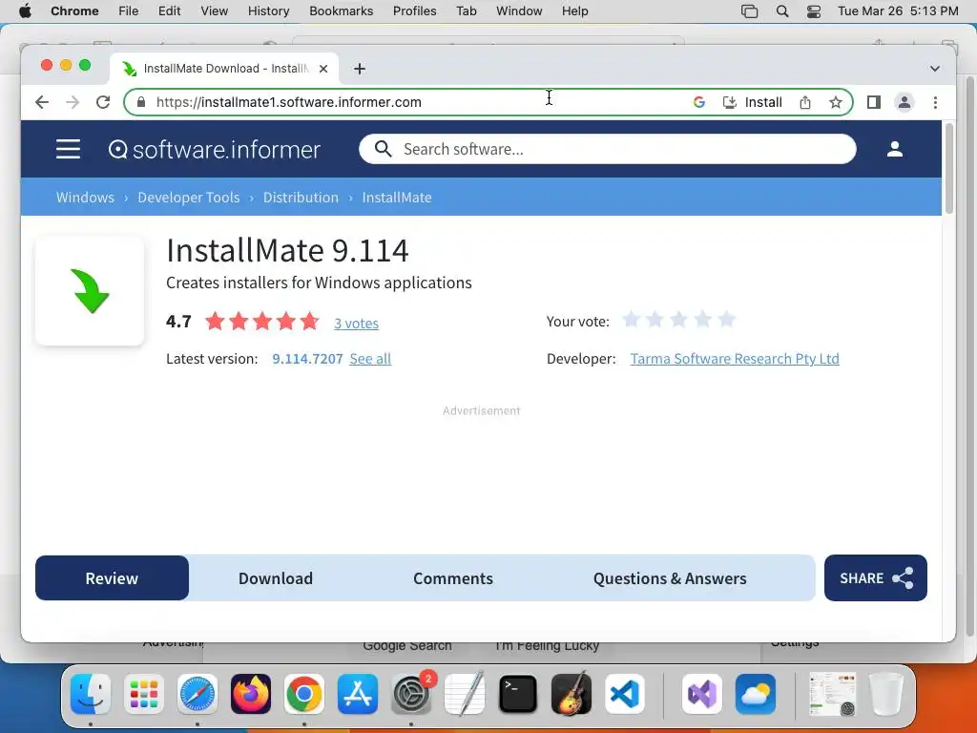This screenshot has height=733, width=977.
Task: Click the page vertical scrollbar
Action: pyautogui.click(x=949, y=168)
